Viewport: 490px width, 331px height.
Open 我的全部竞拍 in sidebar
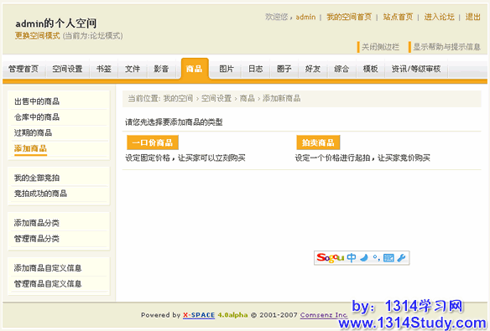pos(37,178)
